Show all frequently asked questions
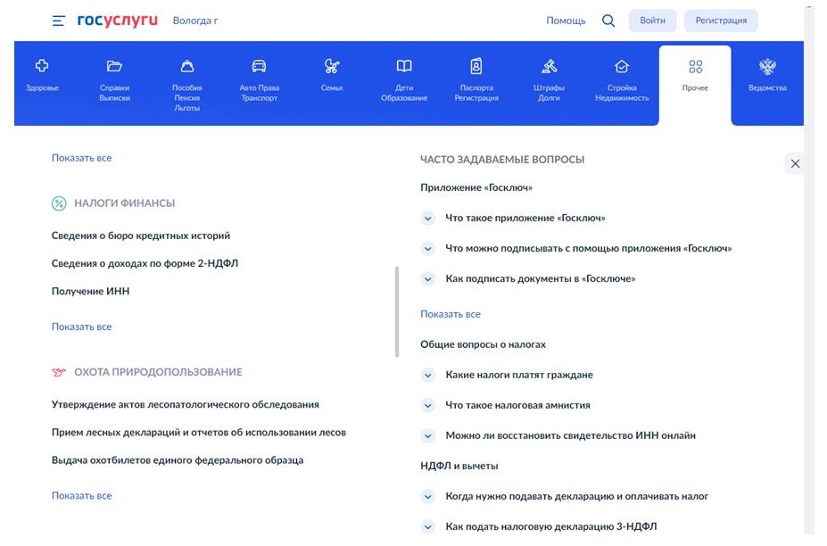 (450, 313)
